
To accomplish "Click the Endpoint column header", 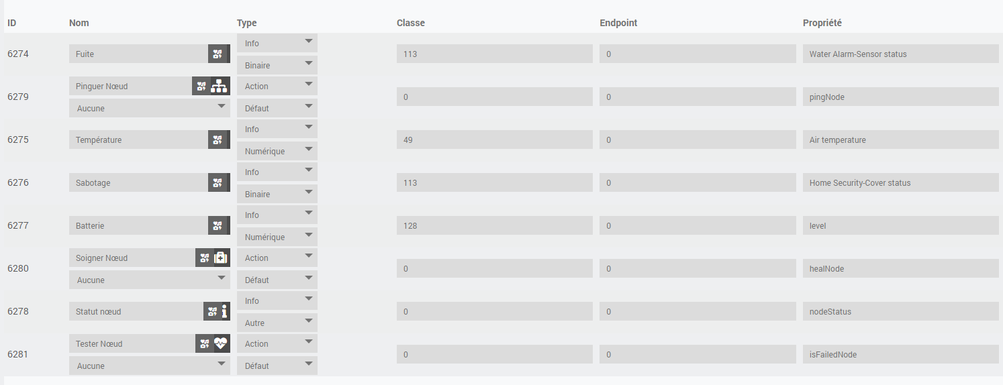I will click(618, 23).
